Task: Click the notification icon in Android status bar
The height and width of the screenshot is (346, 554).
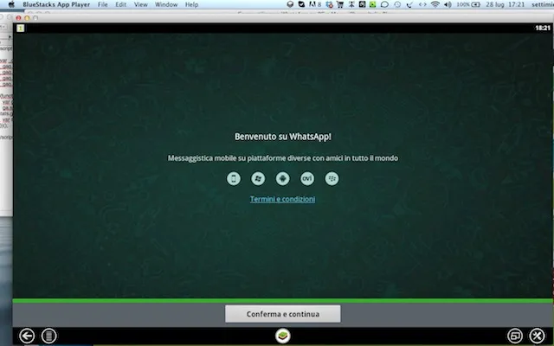Action: (x=21, y=29)
